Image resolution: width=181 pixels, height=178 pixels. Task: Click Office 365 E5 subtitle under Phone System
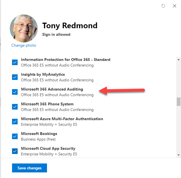click(57, 110)
